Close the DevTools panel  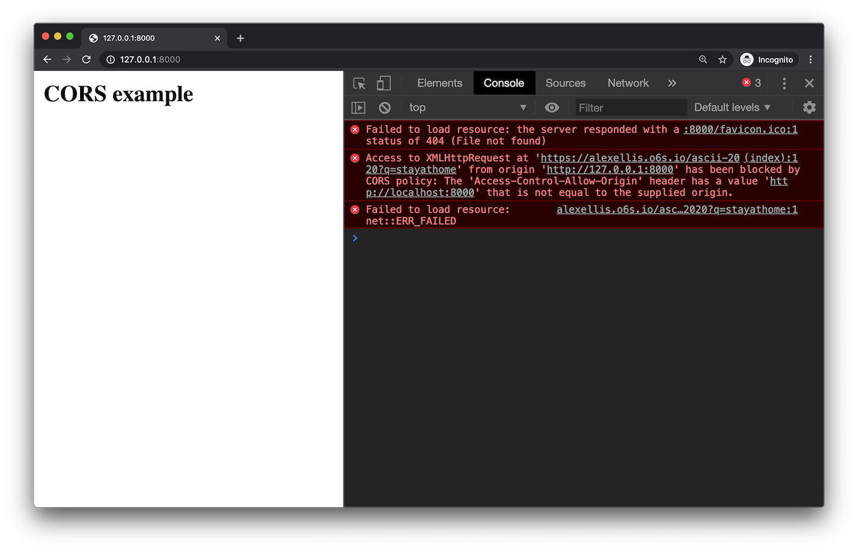[809, 83]
